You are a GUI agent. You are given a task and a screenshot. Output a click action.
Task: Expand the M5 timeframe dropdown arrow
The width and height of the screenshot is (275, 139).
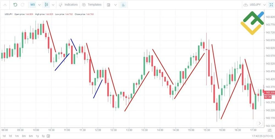pos(39,5)
